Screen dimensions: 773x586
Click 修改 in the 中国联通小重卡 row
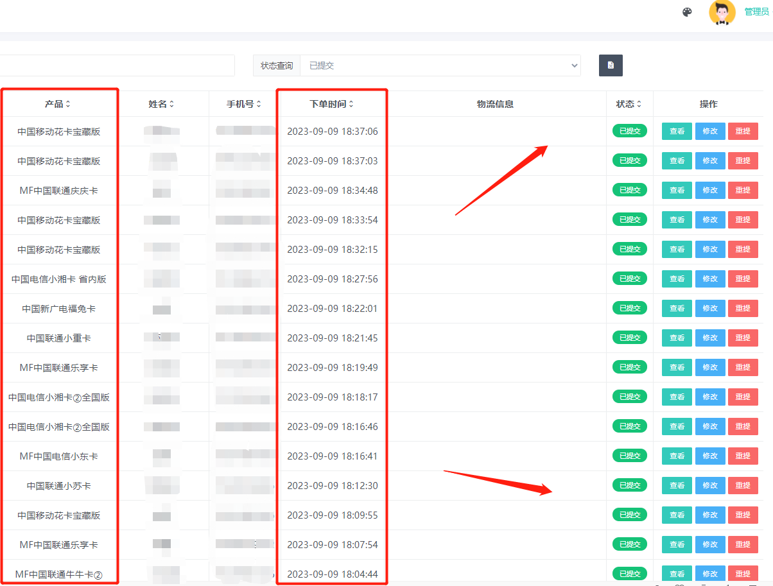pos(710,338)
